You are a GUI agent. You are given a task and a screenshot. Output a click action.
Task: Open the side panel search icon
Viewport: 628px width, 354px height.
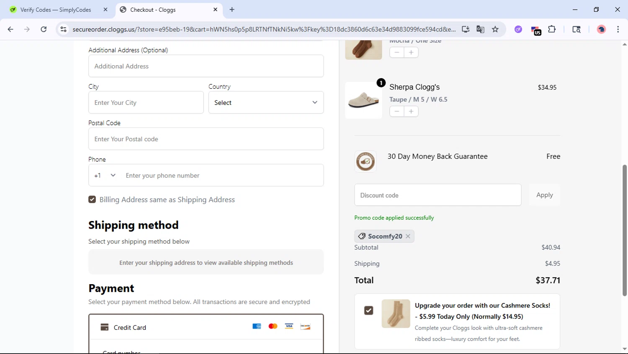click(577, 29)
